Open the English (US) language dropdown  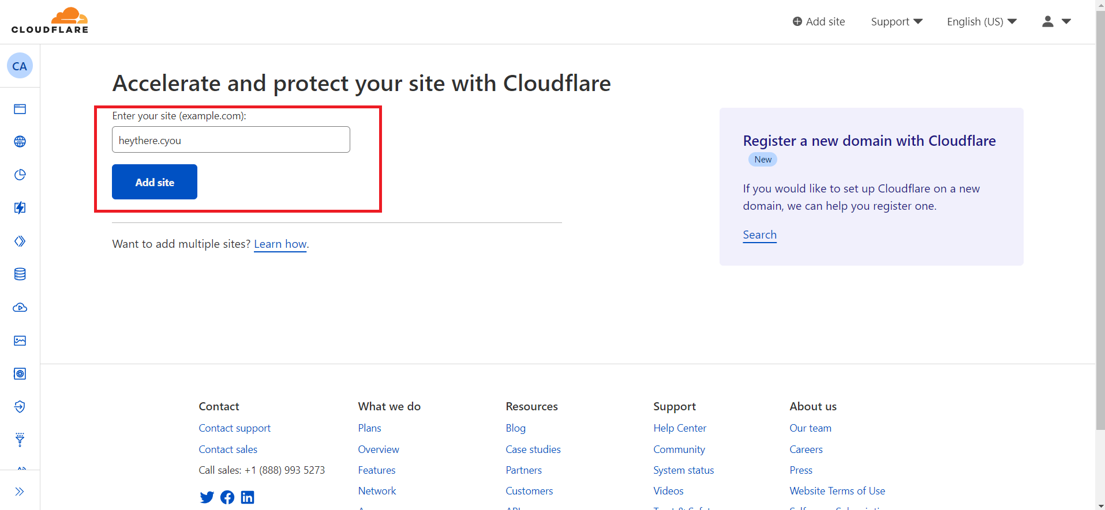point(982,21)
